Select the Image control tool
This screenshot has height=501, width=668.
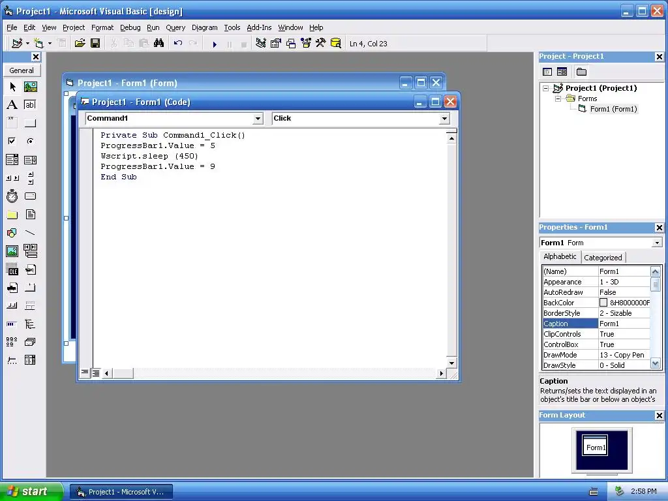click(x=12, y=251)
